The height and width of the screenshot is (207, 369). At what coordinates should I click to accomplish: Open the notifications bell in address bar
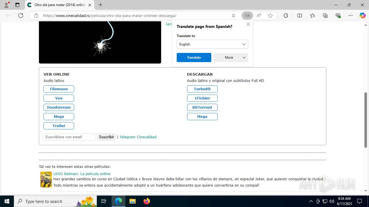234,16
